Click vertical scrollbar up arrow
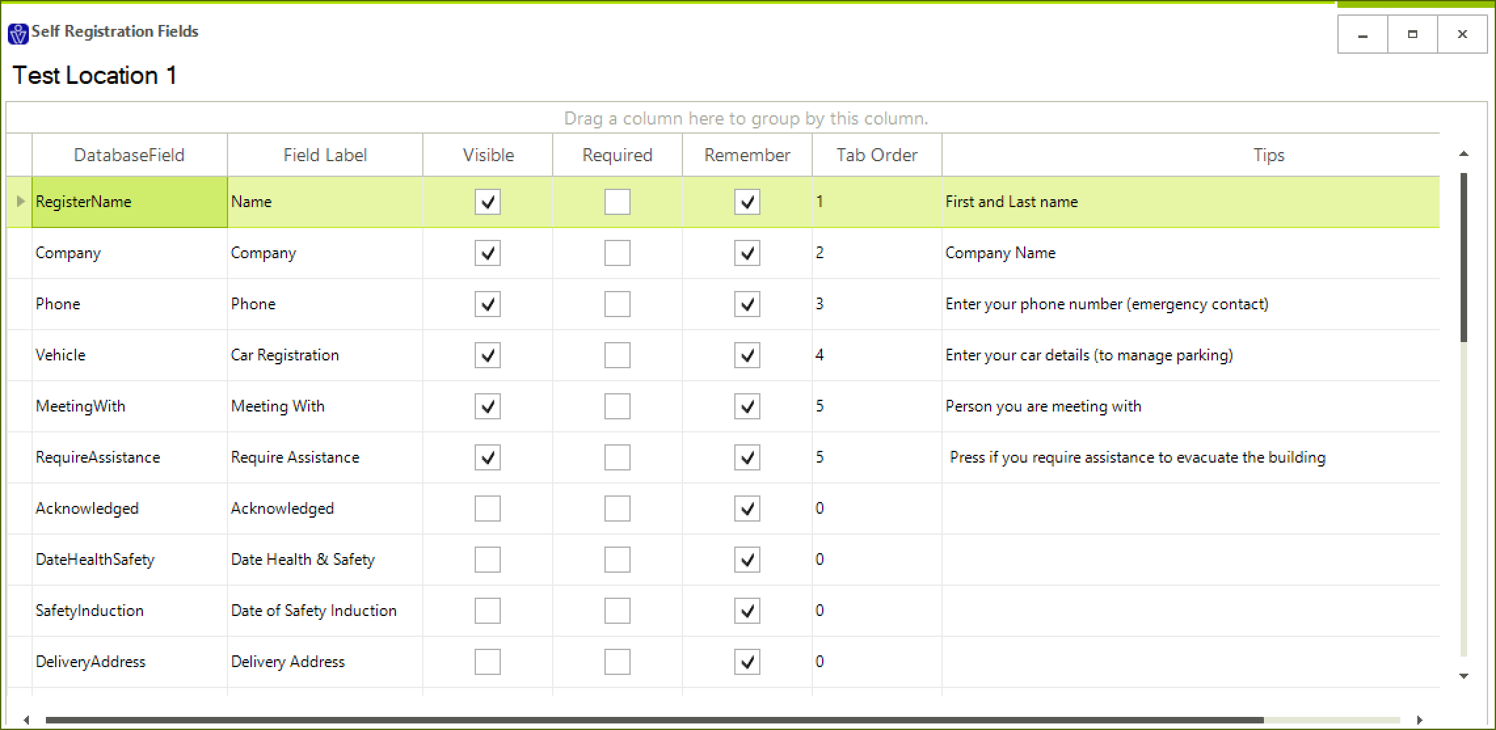This screenshot has height=730, width=1496. pyautogui.click(x=1463, y=154)
